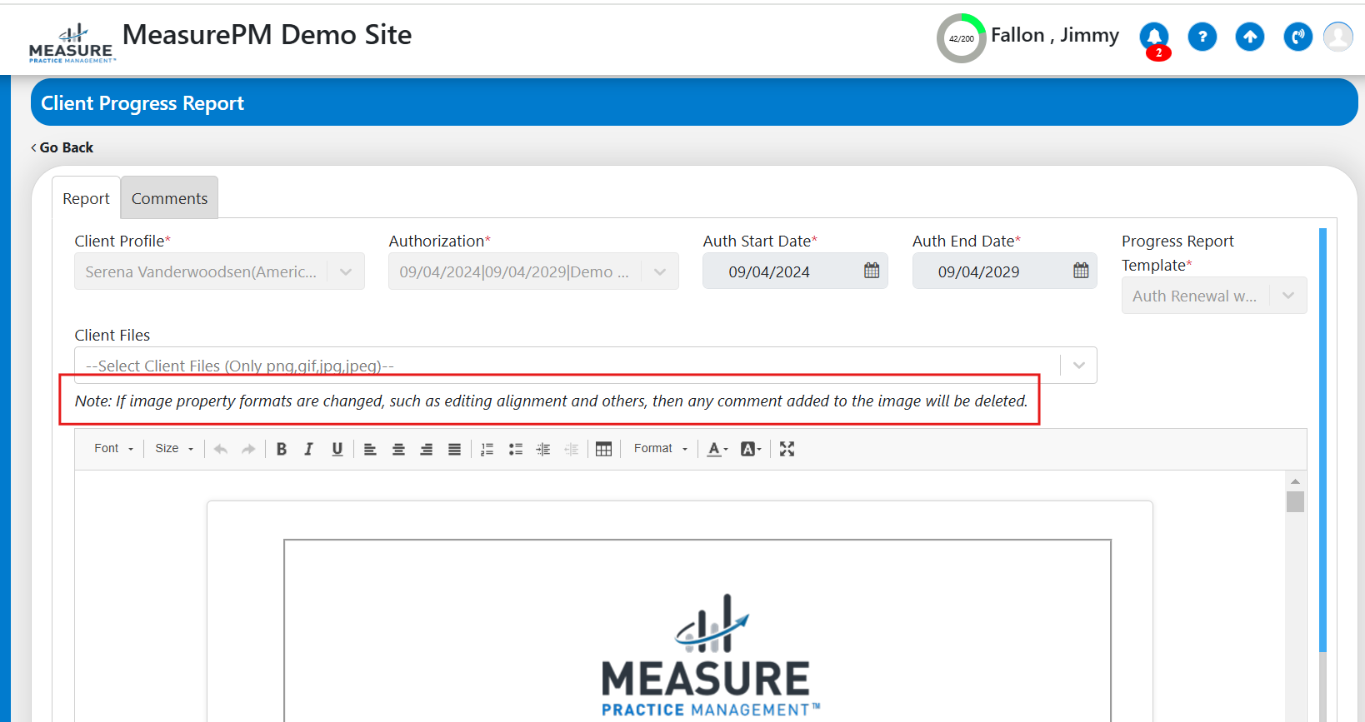The image size is (1365, 722).
Task: Switch to the Report tab
Action: [x=86, y=198]
